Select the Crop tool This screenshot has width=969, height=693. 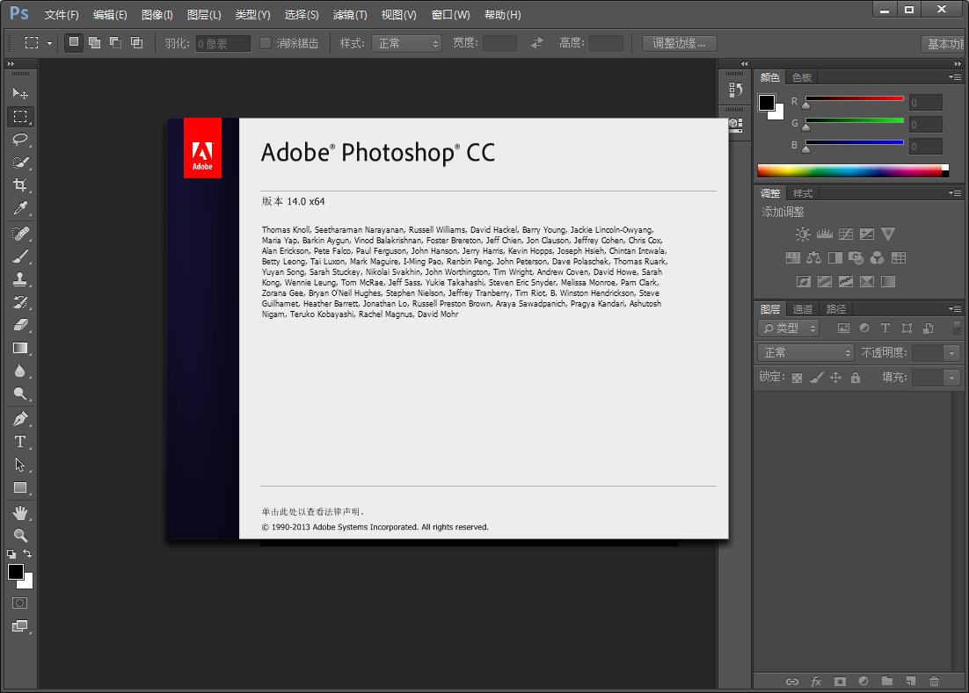point(20,185)
